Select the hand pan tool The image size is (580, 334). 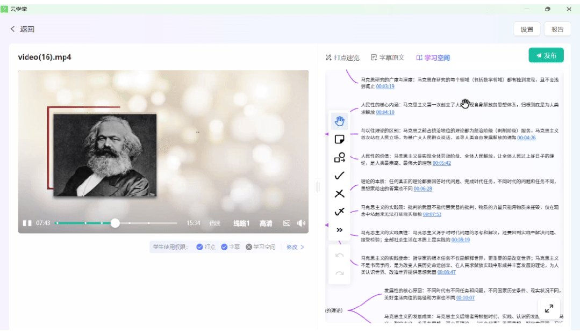[339, 121]
